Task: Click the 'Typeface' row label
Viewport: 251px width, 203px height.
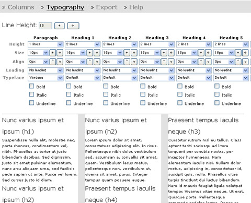Action: pyautogui.click(x=14, y=78)
